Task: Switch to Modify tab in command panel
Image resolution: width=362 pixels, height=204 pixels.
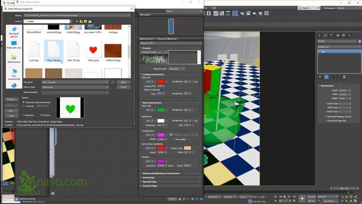Action: click(x=326, y=35)
